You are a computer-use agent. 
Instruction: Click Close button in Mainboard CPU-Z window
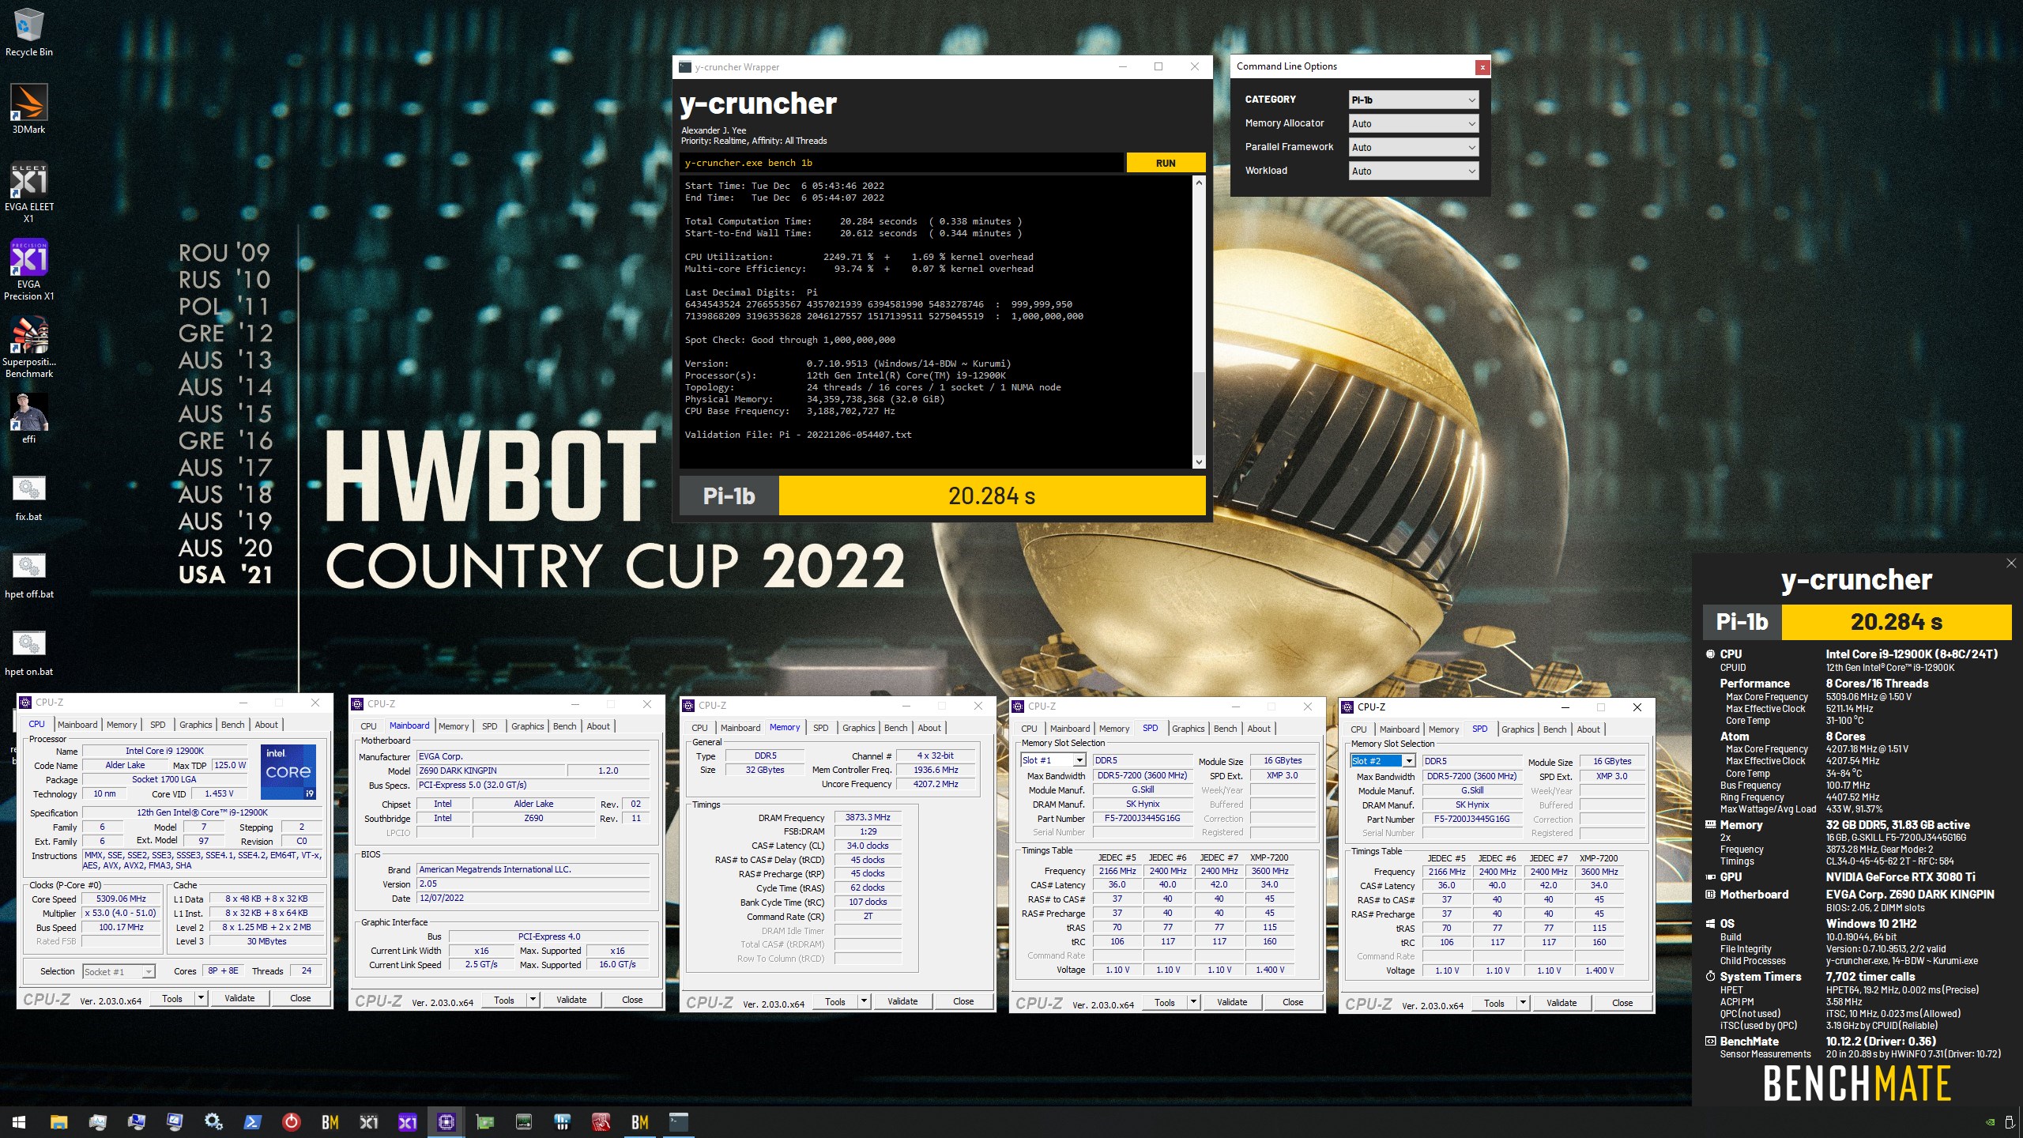click(632, 1000)
